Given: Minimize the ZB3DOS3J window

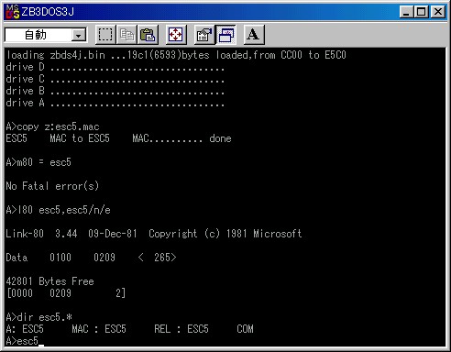Looking at the screenshot, I should (406, 12).
